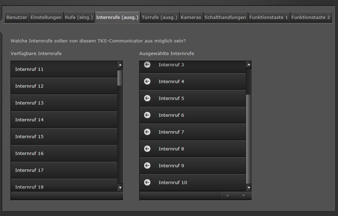The image size is (338, 216).
Task: Move selected Internruf up with the up-triangle button
Action: pyautogui.click(x=228, y=196)
